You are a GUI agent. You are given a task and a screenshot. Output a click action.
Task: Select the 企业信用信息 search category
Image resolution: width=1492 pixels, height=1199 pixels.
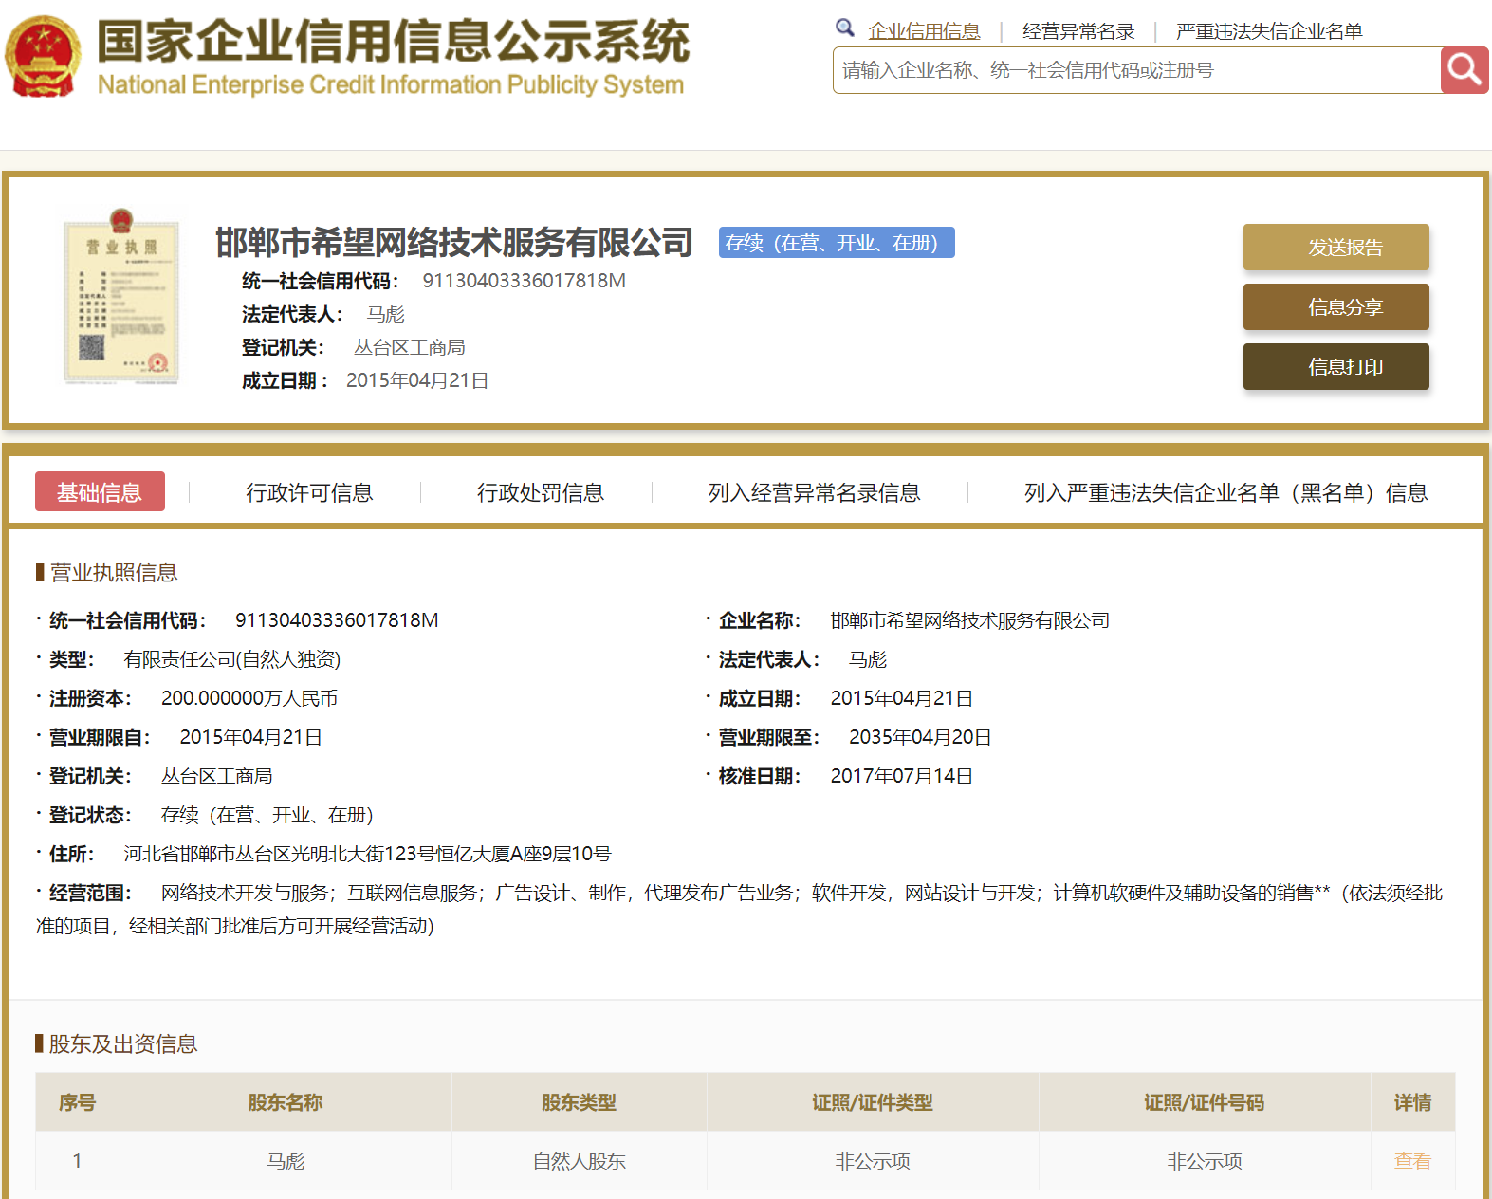click(x=924, y=31)
